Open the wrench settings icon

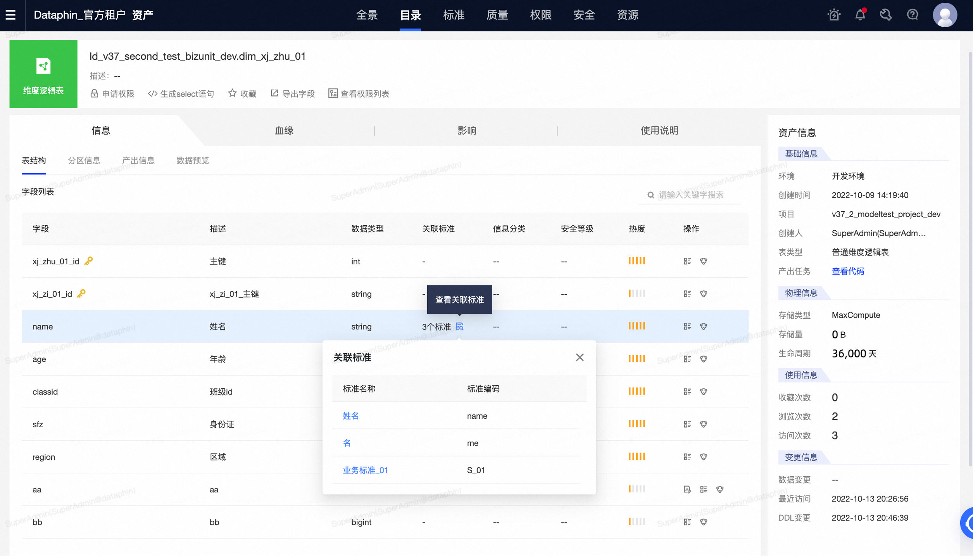[886, 15]
